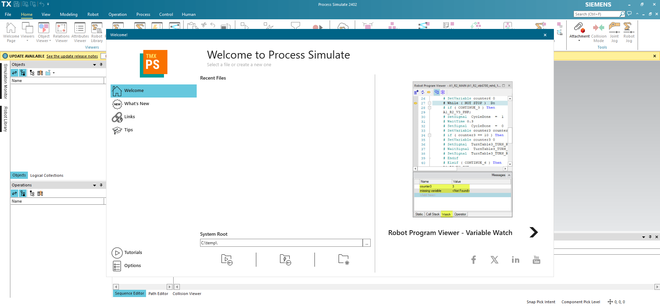Toggle pin on Objects panel
Screen dimensions: 660x306
tap(101, 64)
